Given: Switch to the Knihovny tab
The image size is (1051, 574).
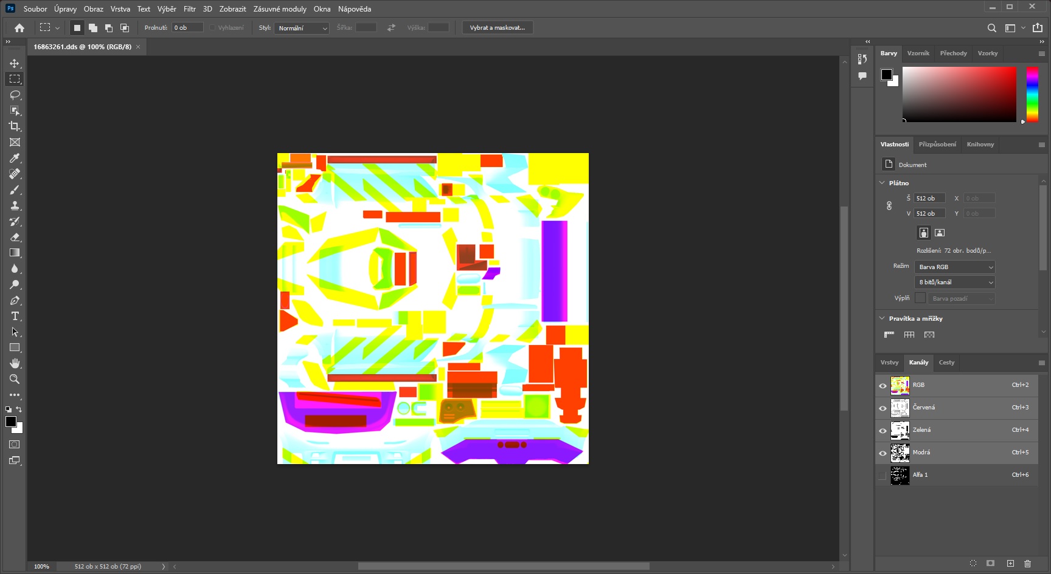Looking at the screenshot, I should [980, 145].
